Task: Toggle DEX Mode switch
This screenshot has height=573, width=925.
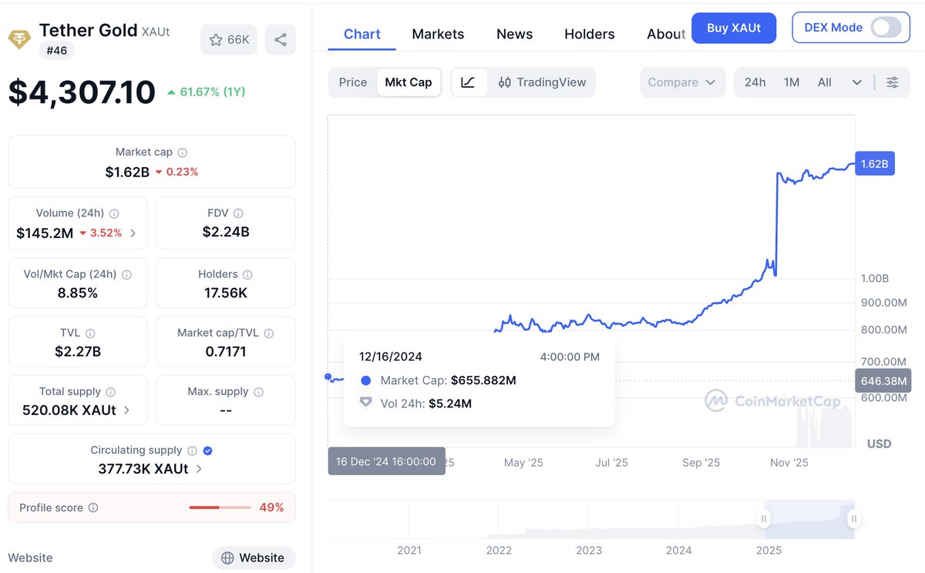Action: [886, 28]
